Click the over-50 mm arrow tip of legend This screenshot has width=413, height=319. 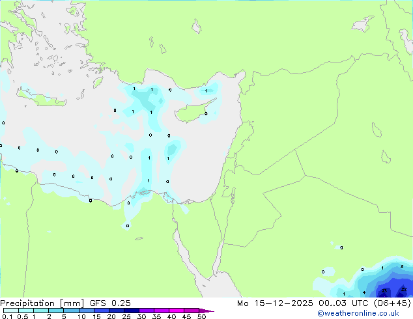tap(206, 311)
